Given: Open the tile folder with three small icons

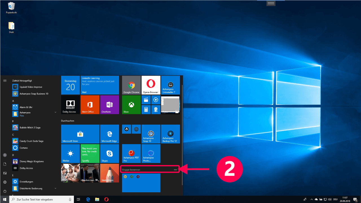Looking at the screenshot, I should click(141, 183).
